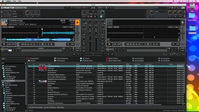The image size is (199, 112).
Task: Toggle Deck A headphone cue
Action: coord(84,44)
